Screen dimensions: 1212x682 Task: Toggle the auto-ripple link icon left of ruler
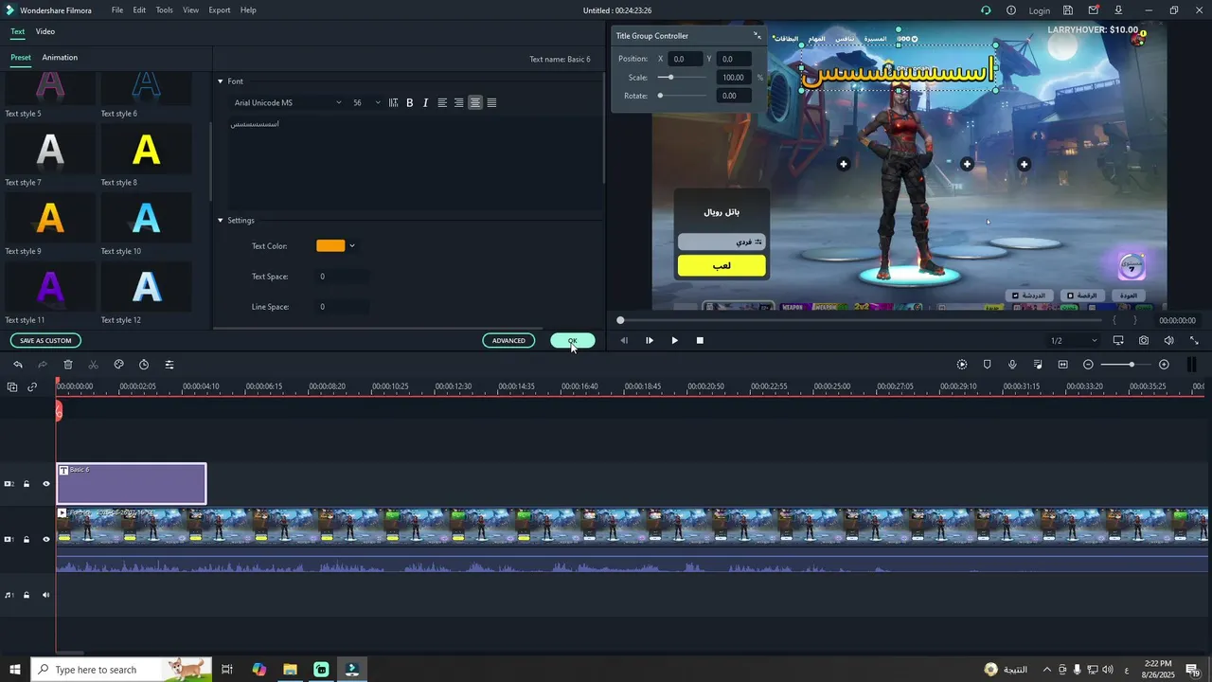(x=32, y=386)
